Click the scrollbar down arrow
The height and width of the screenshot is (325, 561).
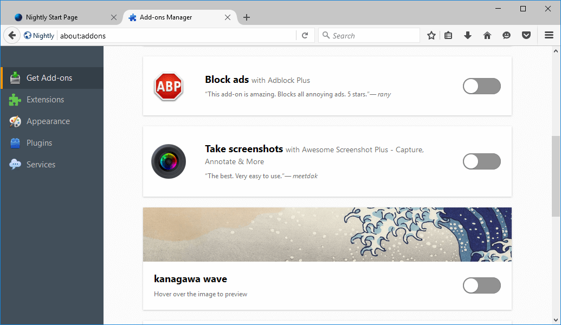[556, 320]
